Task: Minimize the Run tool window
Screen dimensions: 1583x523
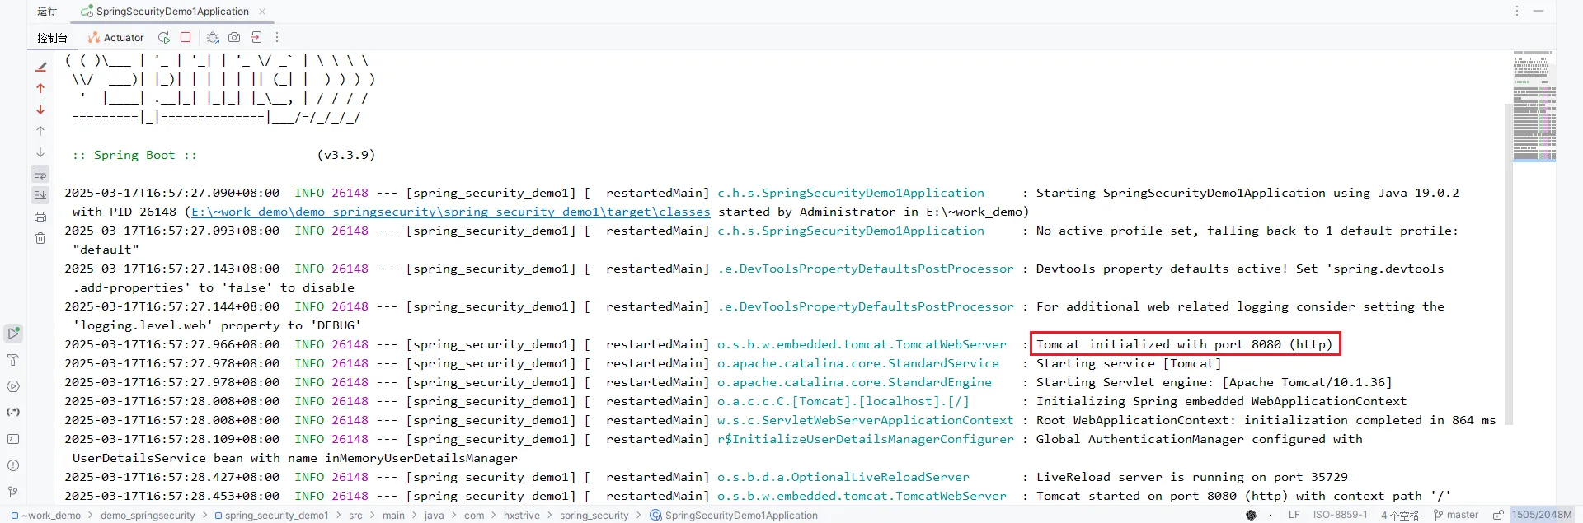Action: [x=1538, y=11]
